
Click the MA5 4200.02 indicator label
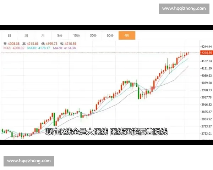coord(14,48)
